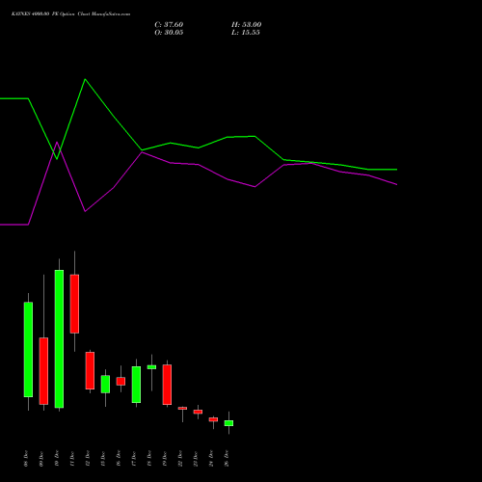The width and height of the screenshot is (482, 482).
Task: Select the "18 Dec" date label
Action: tap(149, 459)
